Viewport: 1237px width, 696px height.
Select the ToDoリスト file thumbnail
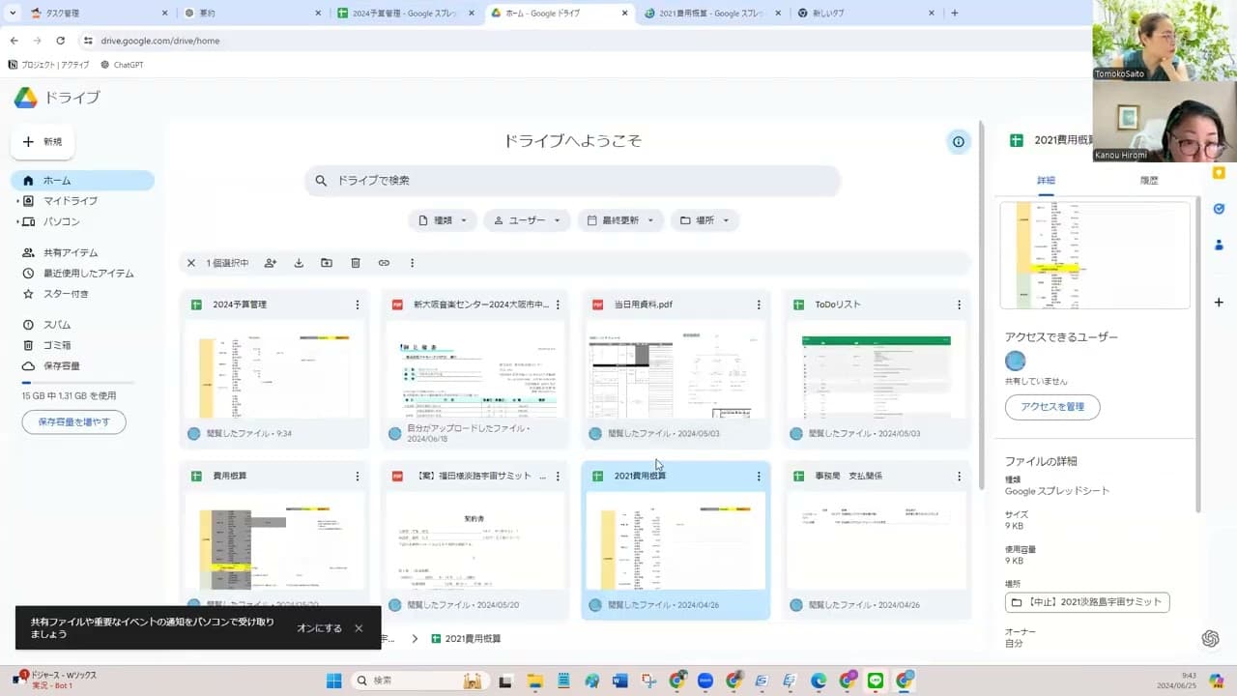tap(877, 370)
